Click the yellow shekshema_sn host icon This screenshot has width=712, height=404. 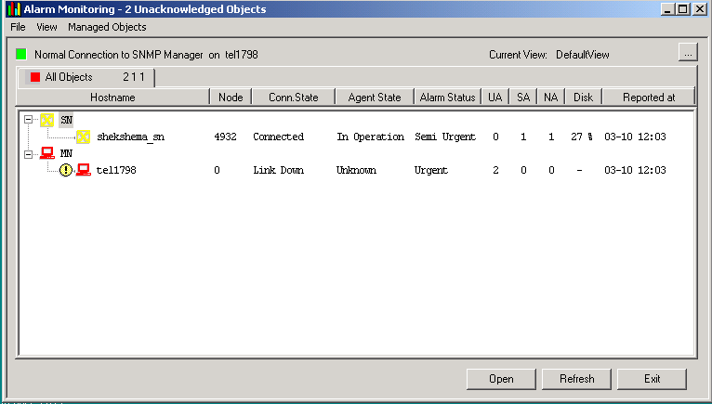[84, 137]
